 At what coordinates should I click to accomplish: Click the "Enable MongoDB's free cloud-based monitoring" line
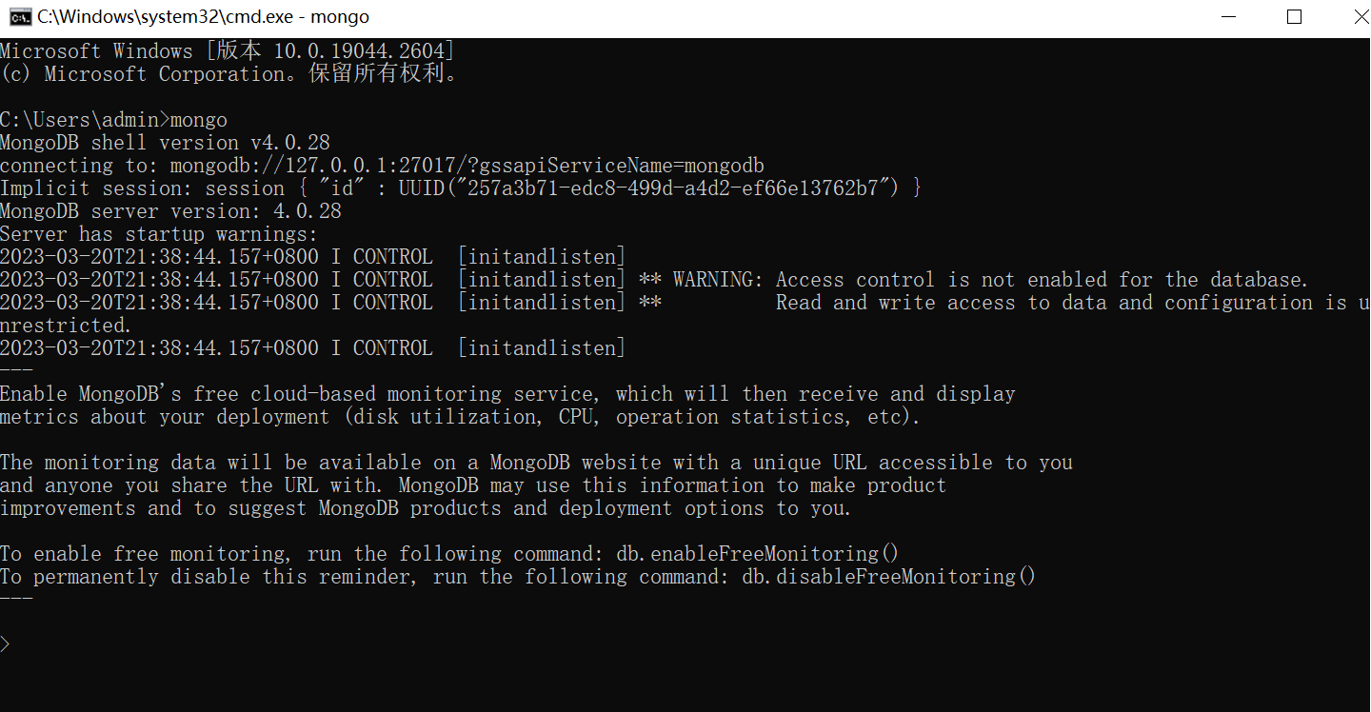pyautogui.click(x=507, y=394)
